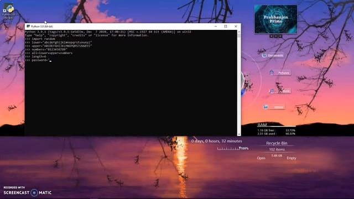
Task: Click the console scrollbar up arrow
Action: 239,32
